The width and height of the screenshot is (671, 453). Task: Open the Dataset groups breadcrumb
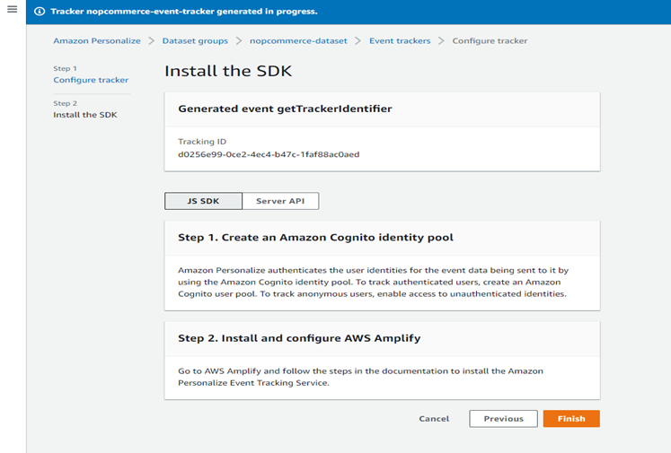(x=195, y=41)
